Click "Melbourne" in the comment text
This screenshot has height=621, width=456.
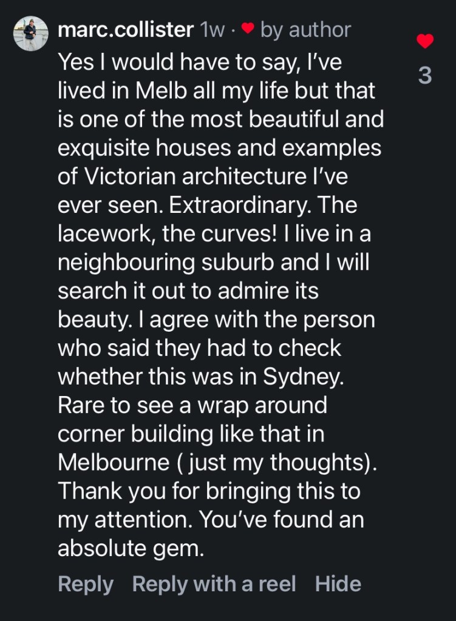tap(114, 462)
